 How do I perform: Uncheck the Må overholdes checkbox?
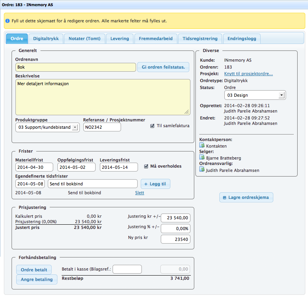click(146, 166)
